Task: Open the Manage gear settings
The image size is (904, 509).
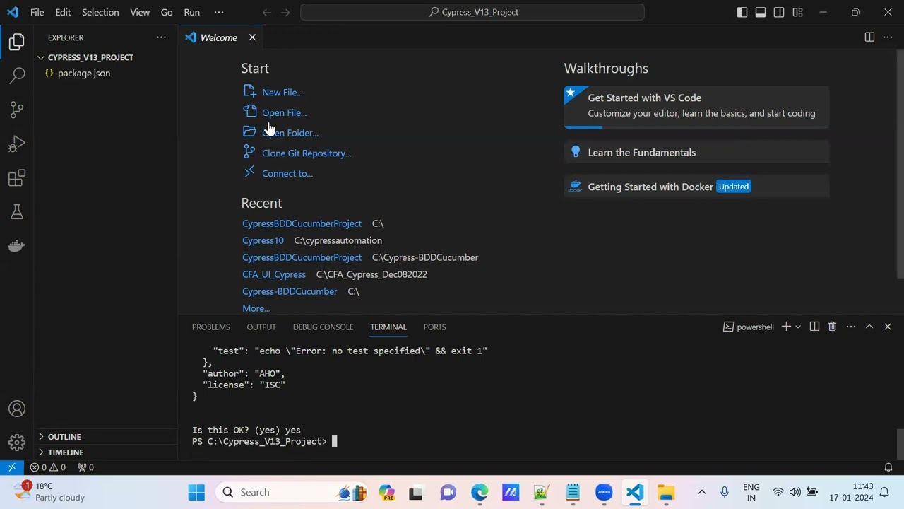Action: pyautogui.click(x=17, y=443)
